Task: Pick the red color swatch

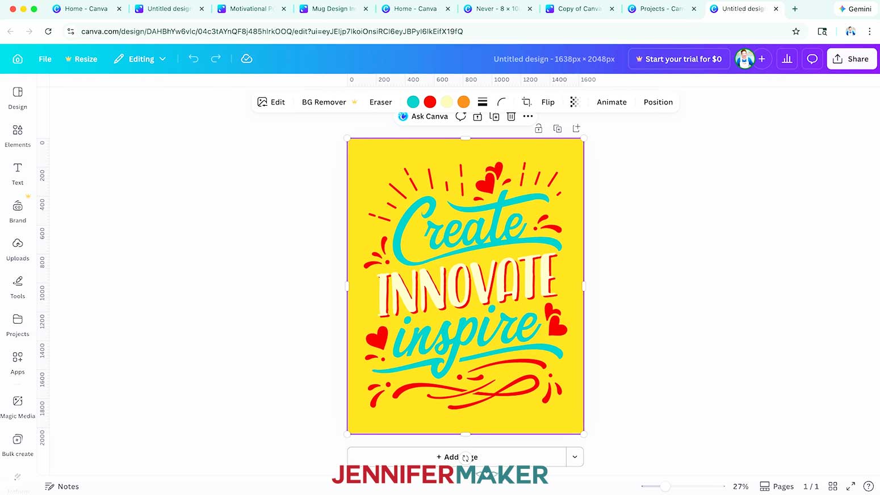Action: (x=430, y=102)
